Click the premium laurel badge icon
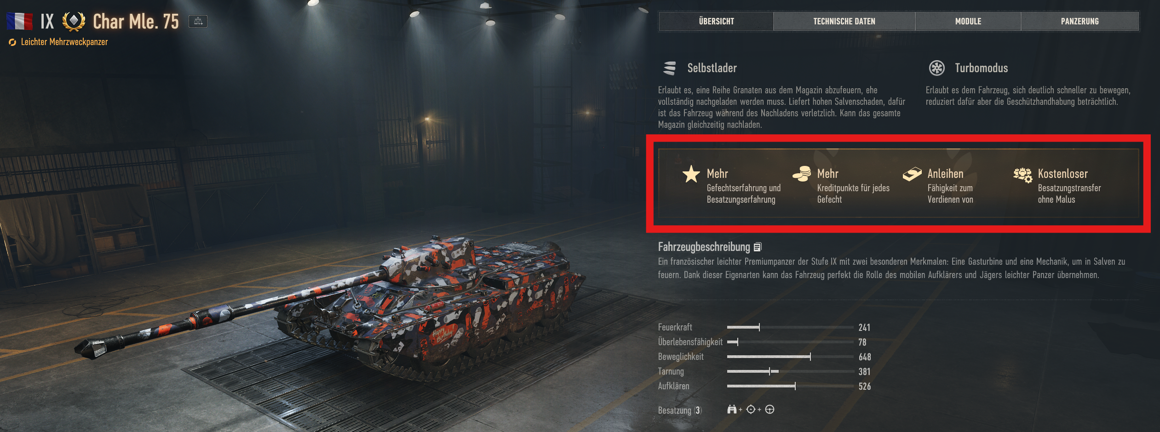 point(74,21)
